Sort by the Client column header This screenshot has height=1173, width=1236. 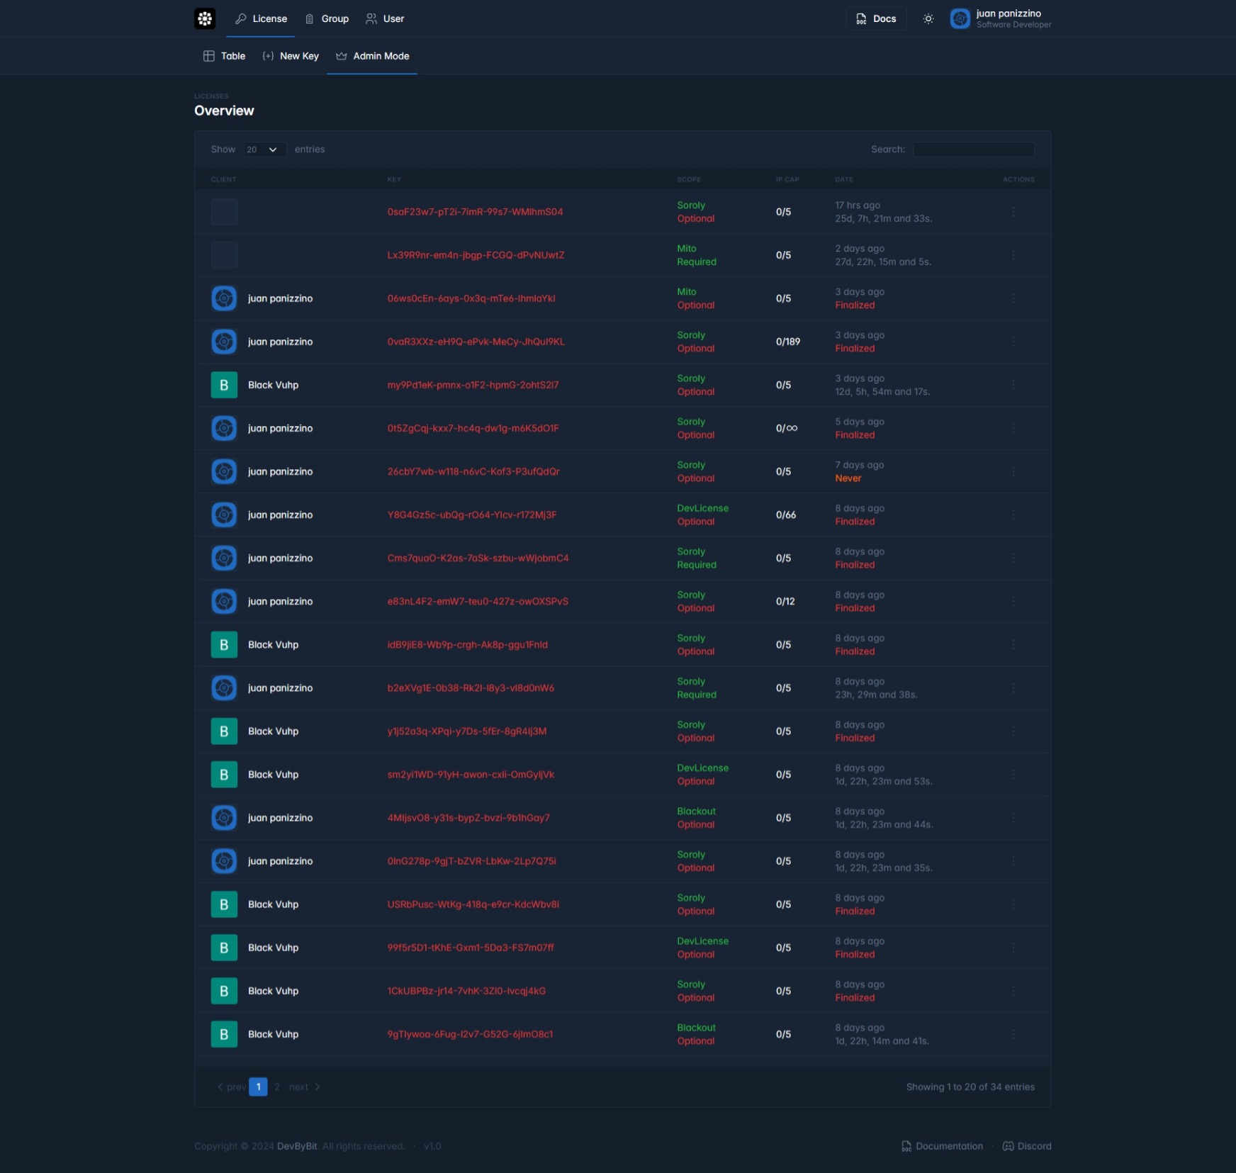pos(223,179)
